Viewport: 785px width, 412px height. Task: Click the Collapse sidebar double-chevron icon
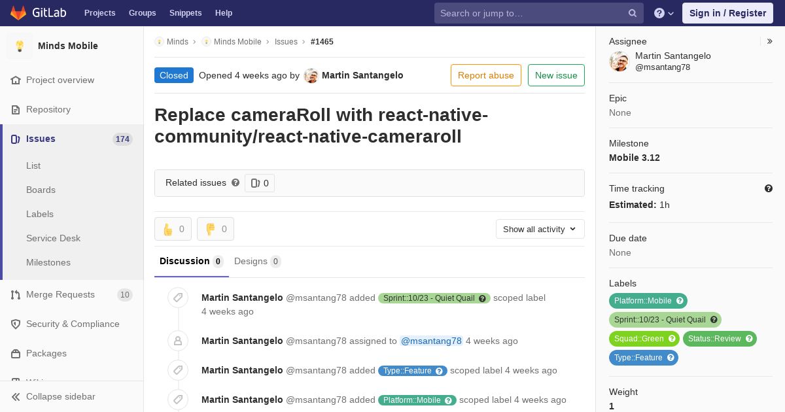click(16, 396)
